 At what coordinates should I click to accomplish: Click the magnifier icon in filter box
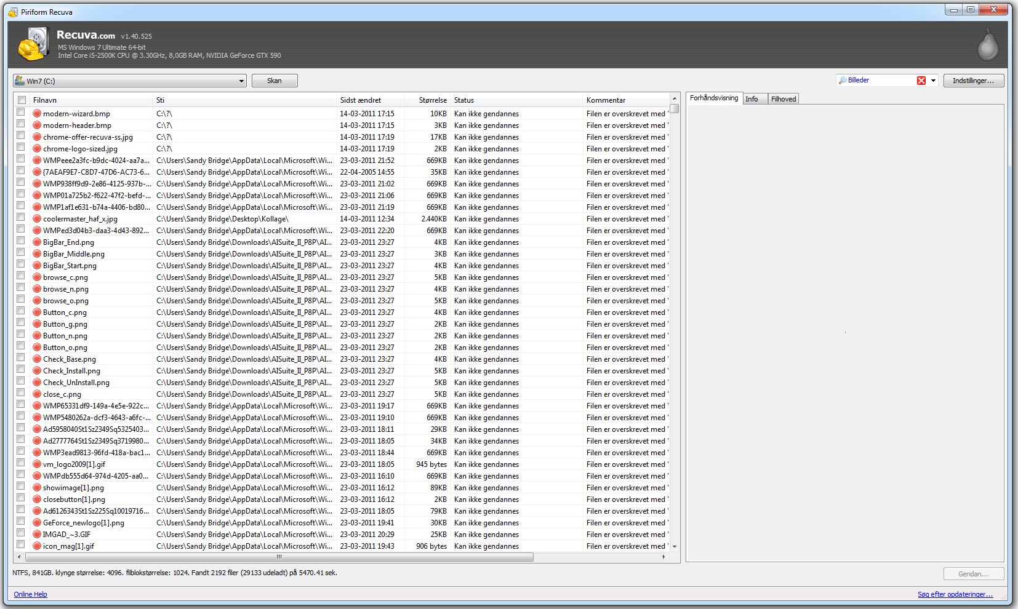(x=843, y=81)
